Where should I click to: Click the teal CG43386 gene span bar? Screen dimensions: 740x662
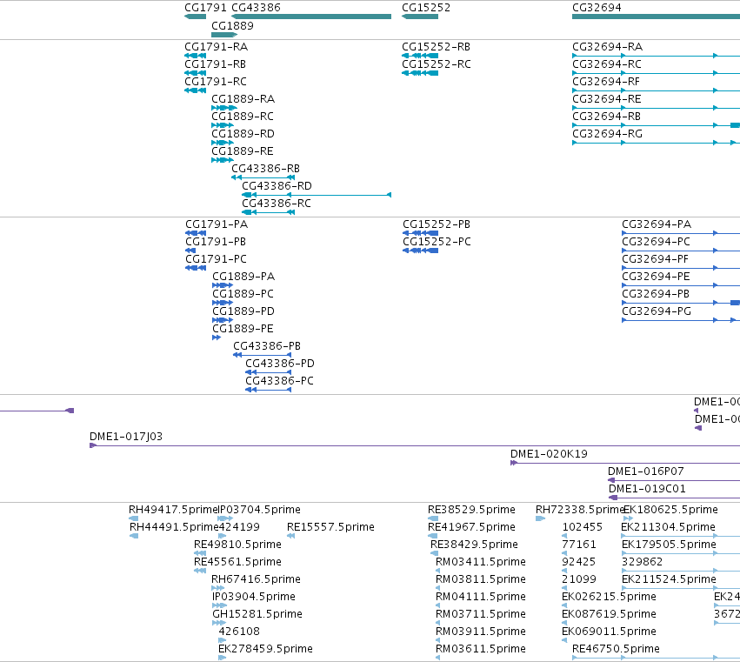point(311,17)
